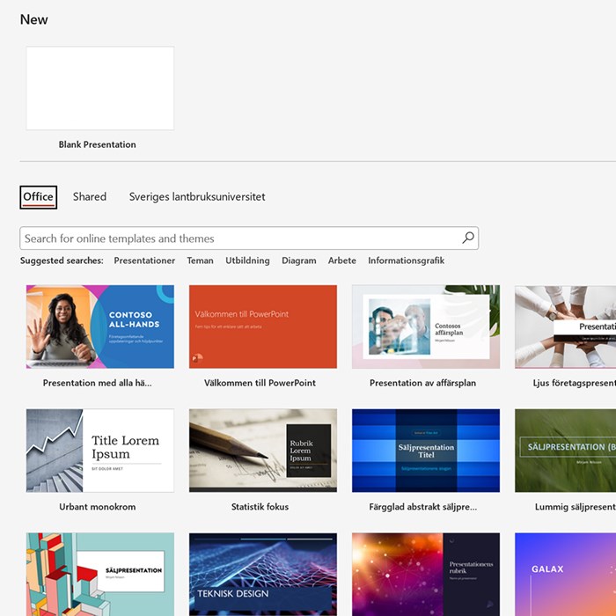Open Sveriges lantbruksuniversitet templates tab
The image size is (616, 616).
[x=197, y=197]
